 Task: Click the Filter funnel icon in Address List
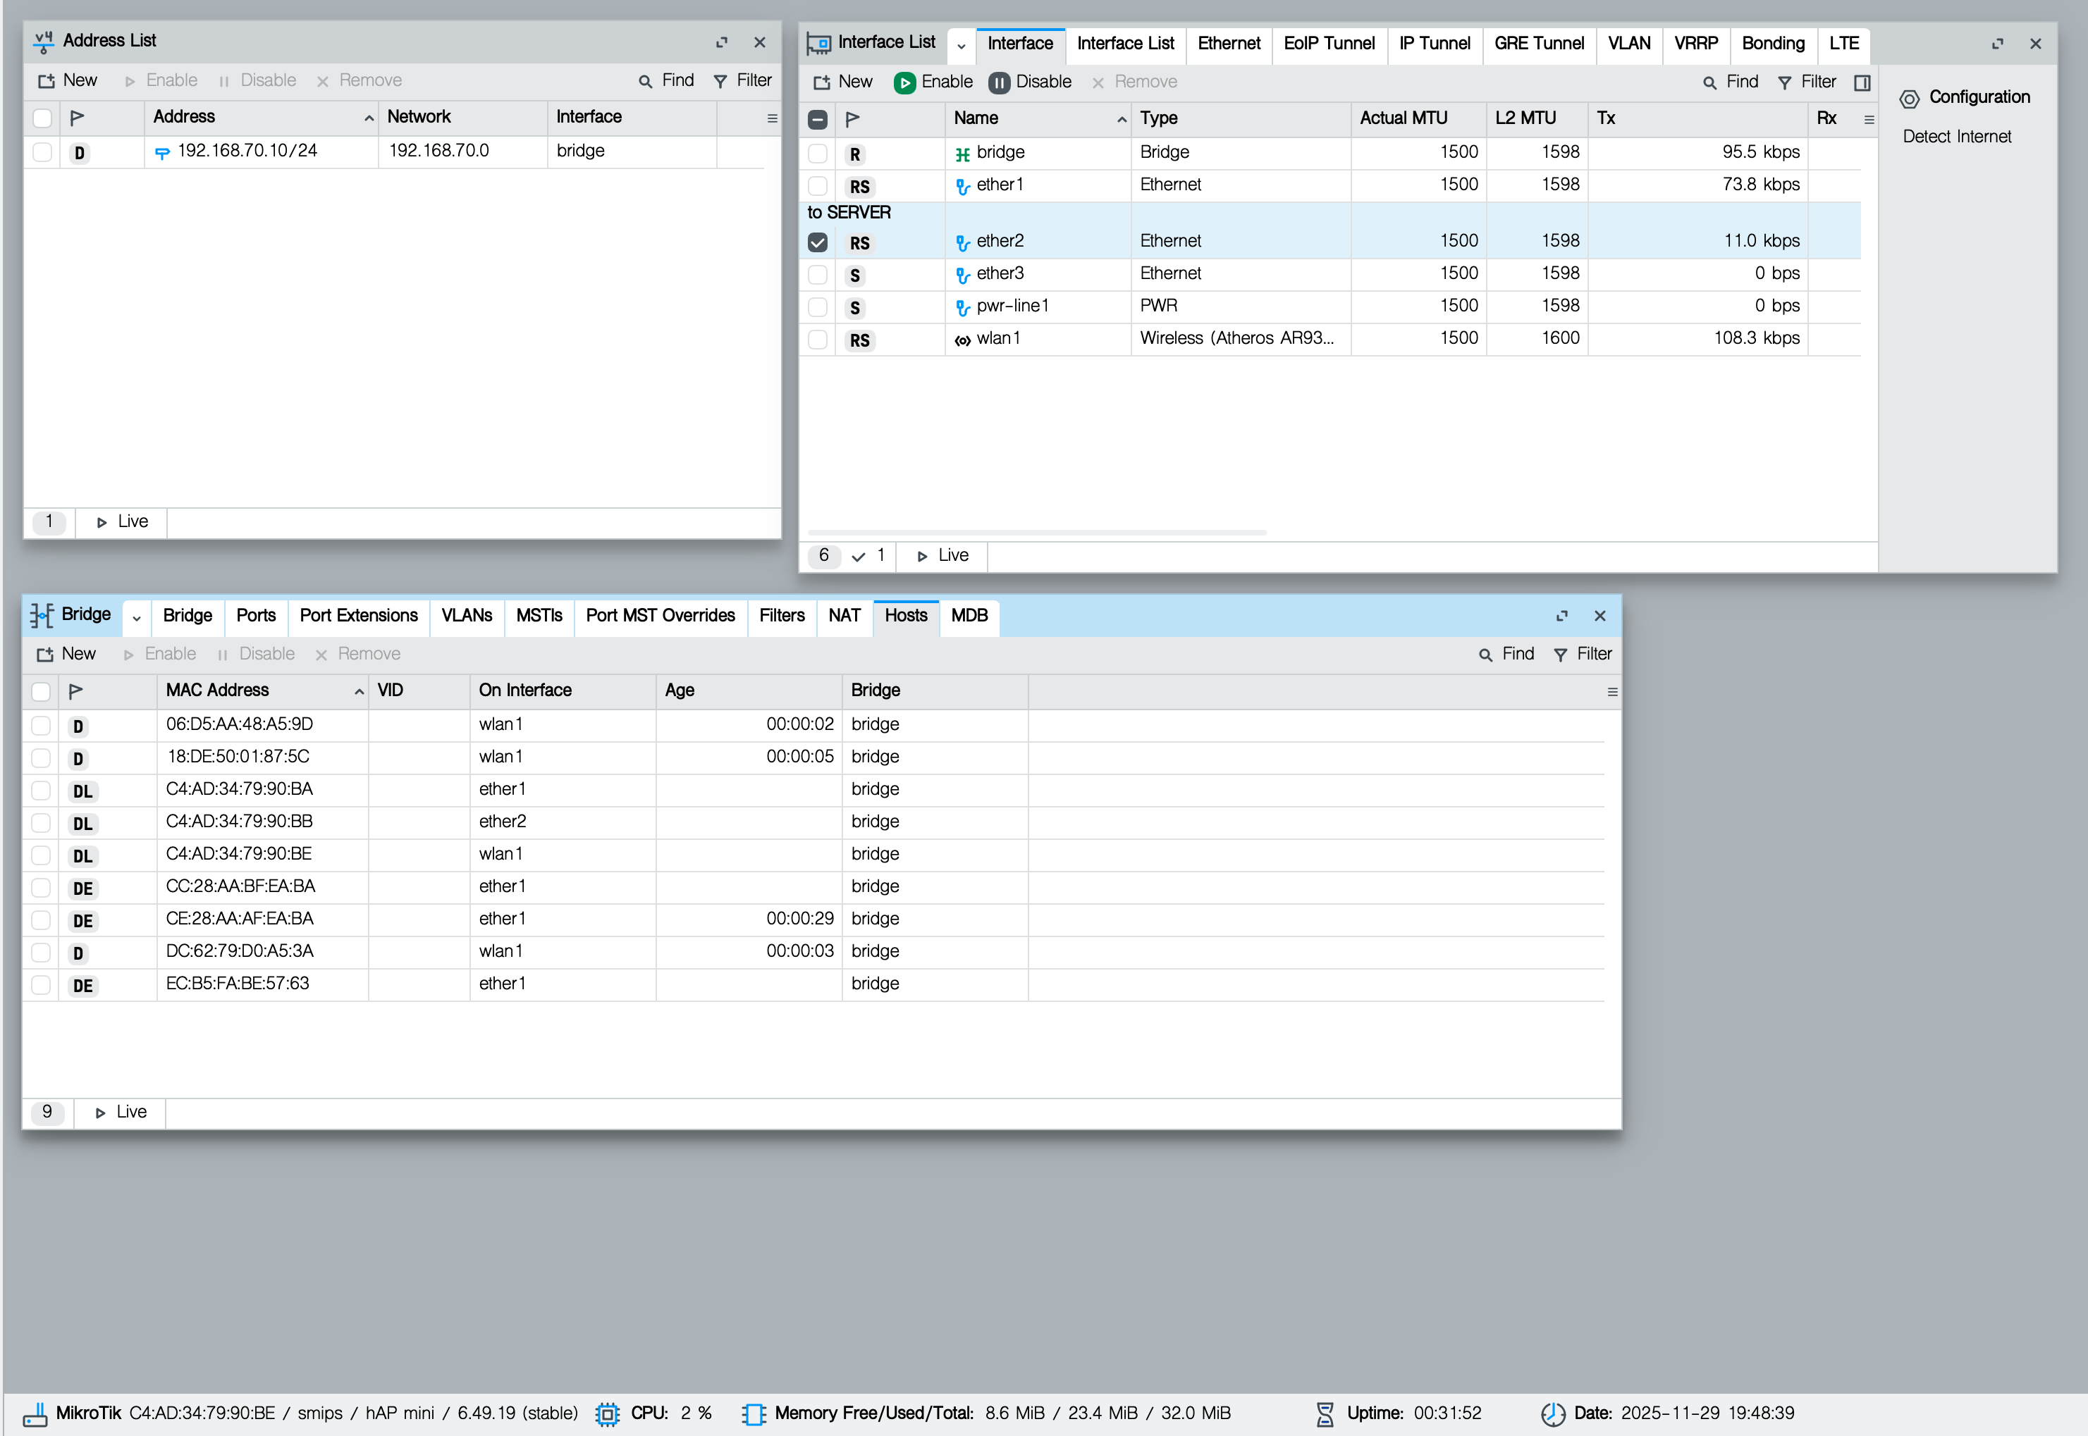click(x=720, y=81)
